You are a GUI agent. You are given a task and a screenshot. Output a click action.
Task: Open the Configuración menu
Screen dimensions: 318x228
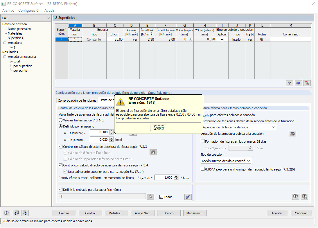[29, 10]
